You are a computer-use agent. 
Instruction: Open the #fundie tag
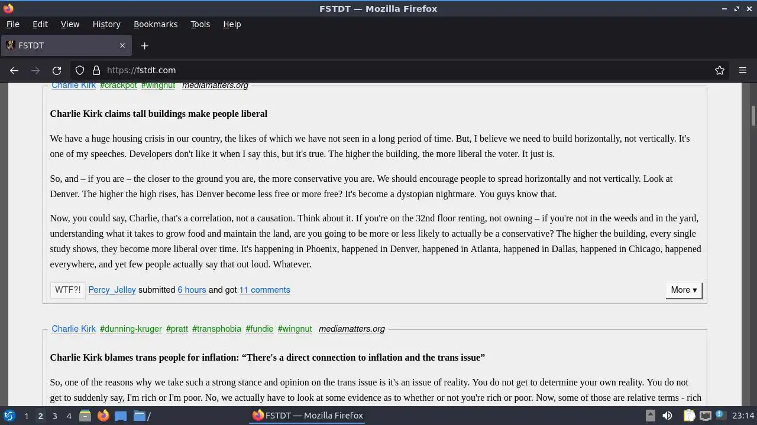tap(260, 329)
